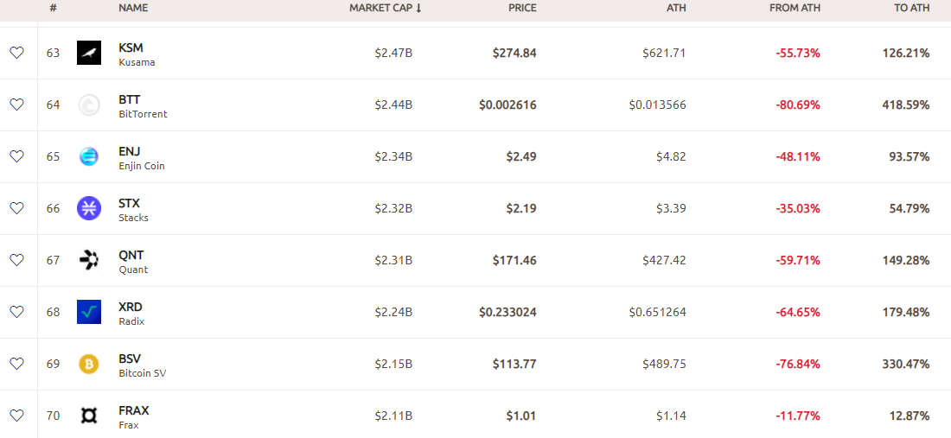The image size is (951, 438).
Task: Open the KSM coin name link
Action: click(131, 48)
